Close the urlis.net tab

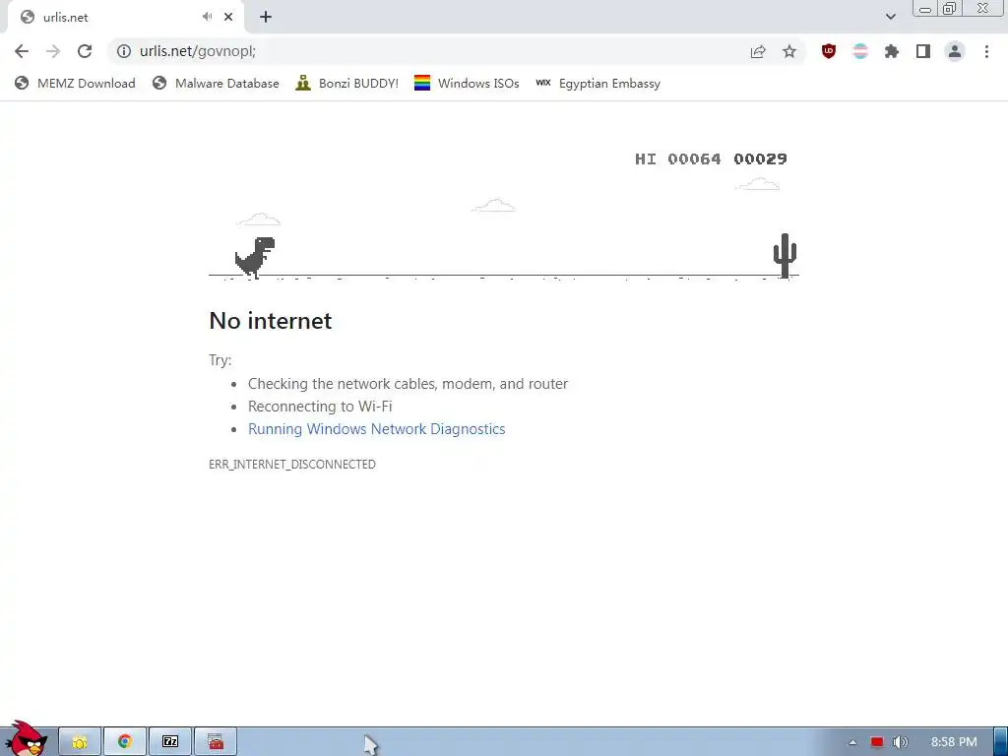(228, 17)
